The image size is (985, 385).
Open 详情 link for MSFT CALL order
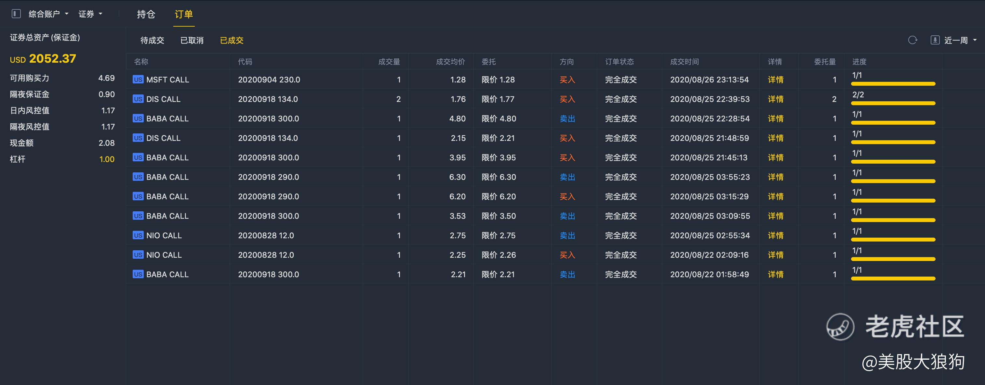[x=776, y=79]
